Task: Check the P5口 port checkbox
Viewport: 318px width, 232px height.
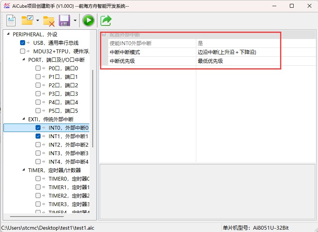Action: (x=38, y=111)
